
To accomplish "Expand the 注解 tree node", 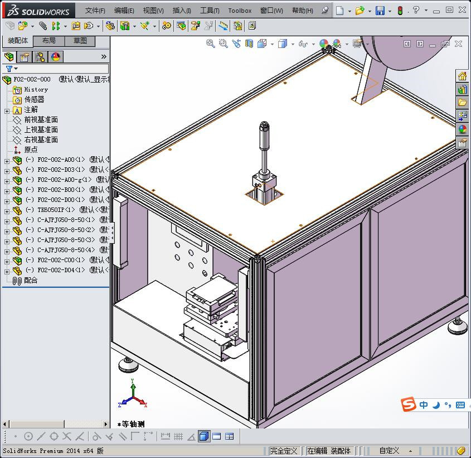I will [x=7, y=110].
